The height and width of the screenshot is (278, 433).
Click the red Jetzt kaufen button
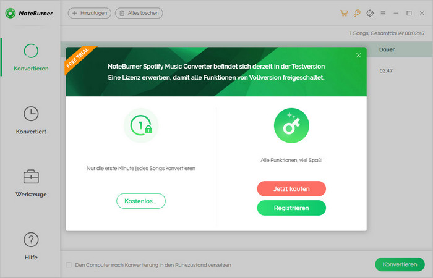click(x=291, y=188)
